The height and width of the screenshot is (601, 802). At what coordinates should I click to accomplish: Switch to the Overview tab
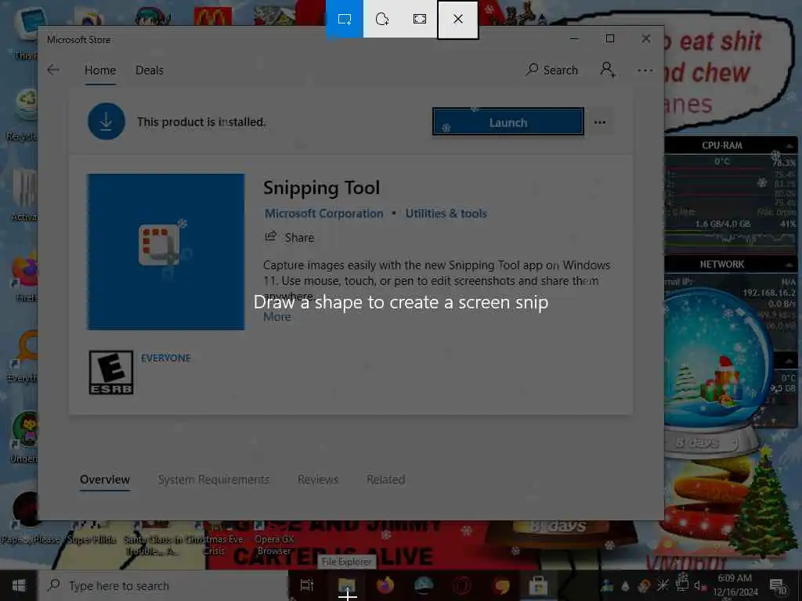pos(105,480)
